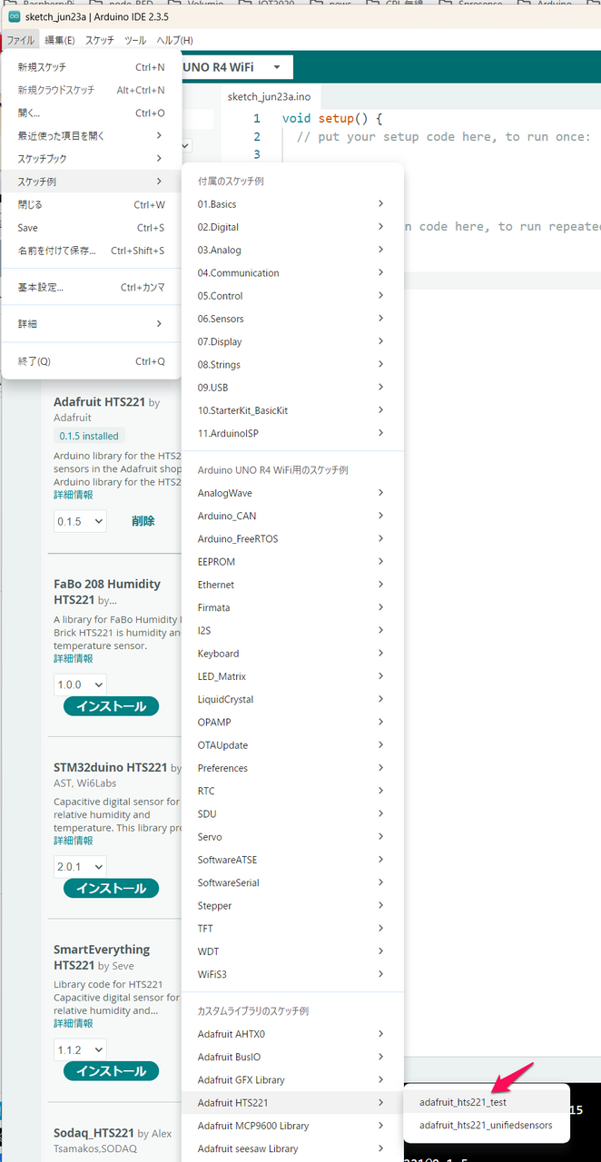Select 開く... menu entry
The width and height of the screenshot is (601, 1162).
tap(91, 113)
